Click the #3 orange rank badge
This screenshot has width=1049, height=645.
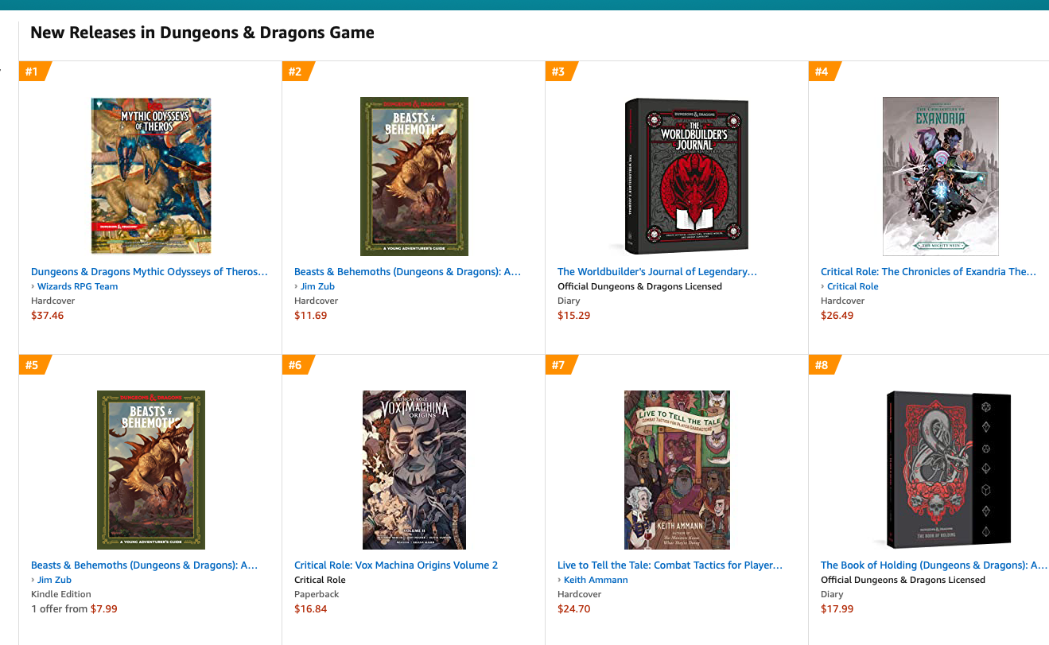560,72
